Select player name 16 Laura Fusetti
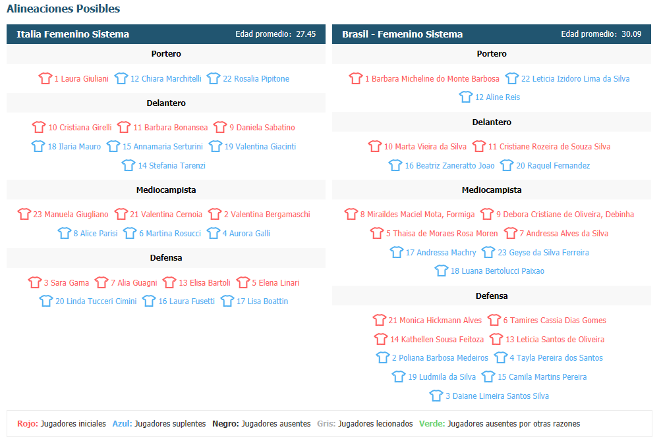 187,301
